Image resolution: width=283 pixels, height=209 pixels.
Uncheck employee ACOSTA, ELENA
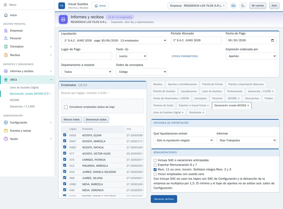[x=65, y=135]
